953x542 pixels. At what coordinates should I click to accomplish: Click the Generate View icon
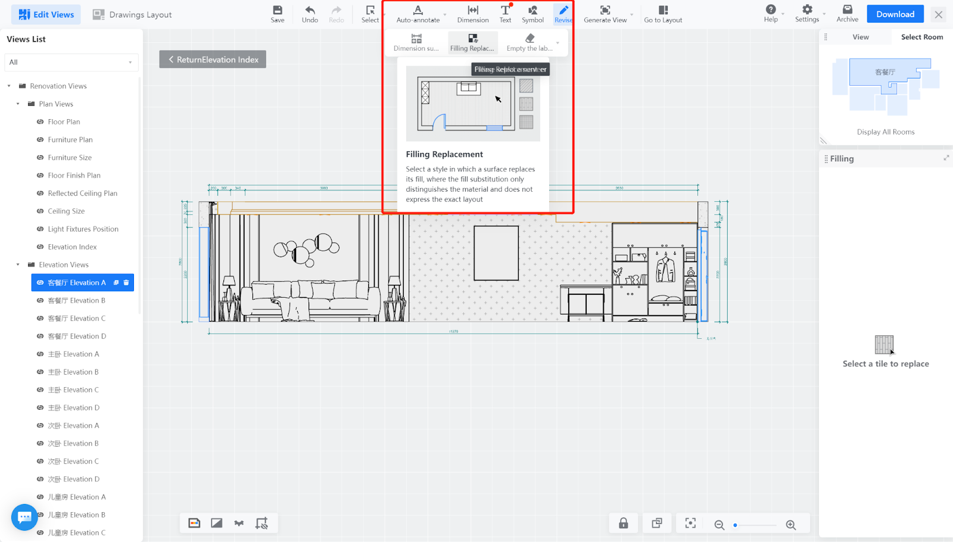(605, 10)
